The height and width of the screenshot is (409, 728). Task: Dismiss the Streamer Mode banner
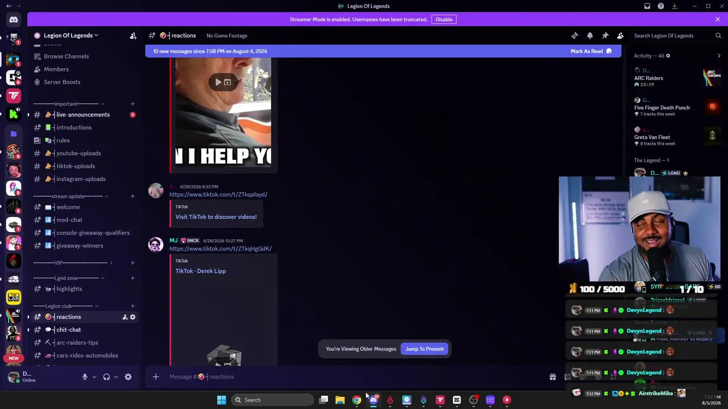(718, 19)
